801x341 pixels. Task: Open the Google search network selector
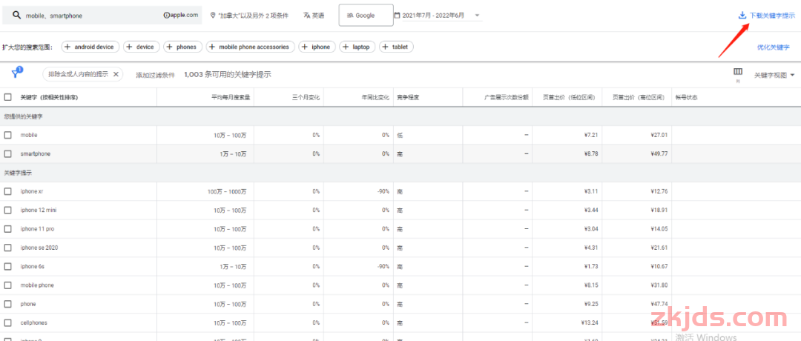pos(366,16)
